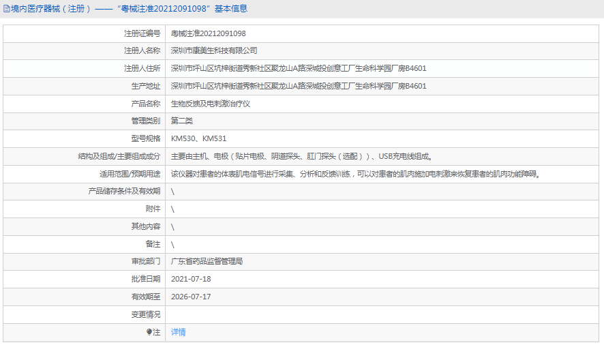Click the 变更情况 label

pyautogui.click(x=146, y=314)
